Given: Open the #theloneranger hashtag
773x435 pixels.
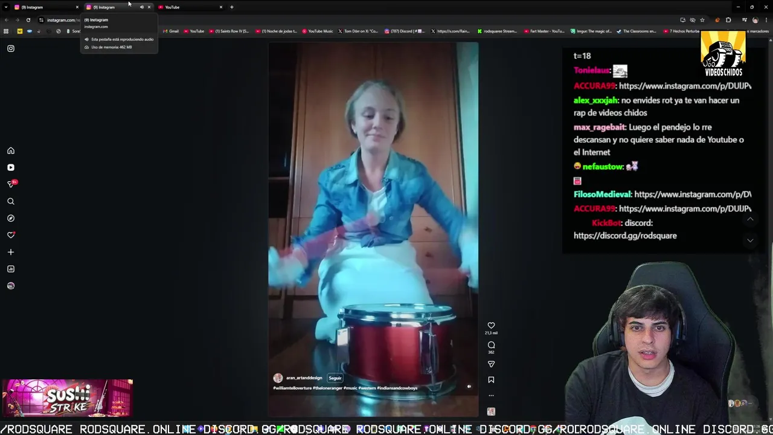Looking at the screenshot, I should click(327, 388).
